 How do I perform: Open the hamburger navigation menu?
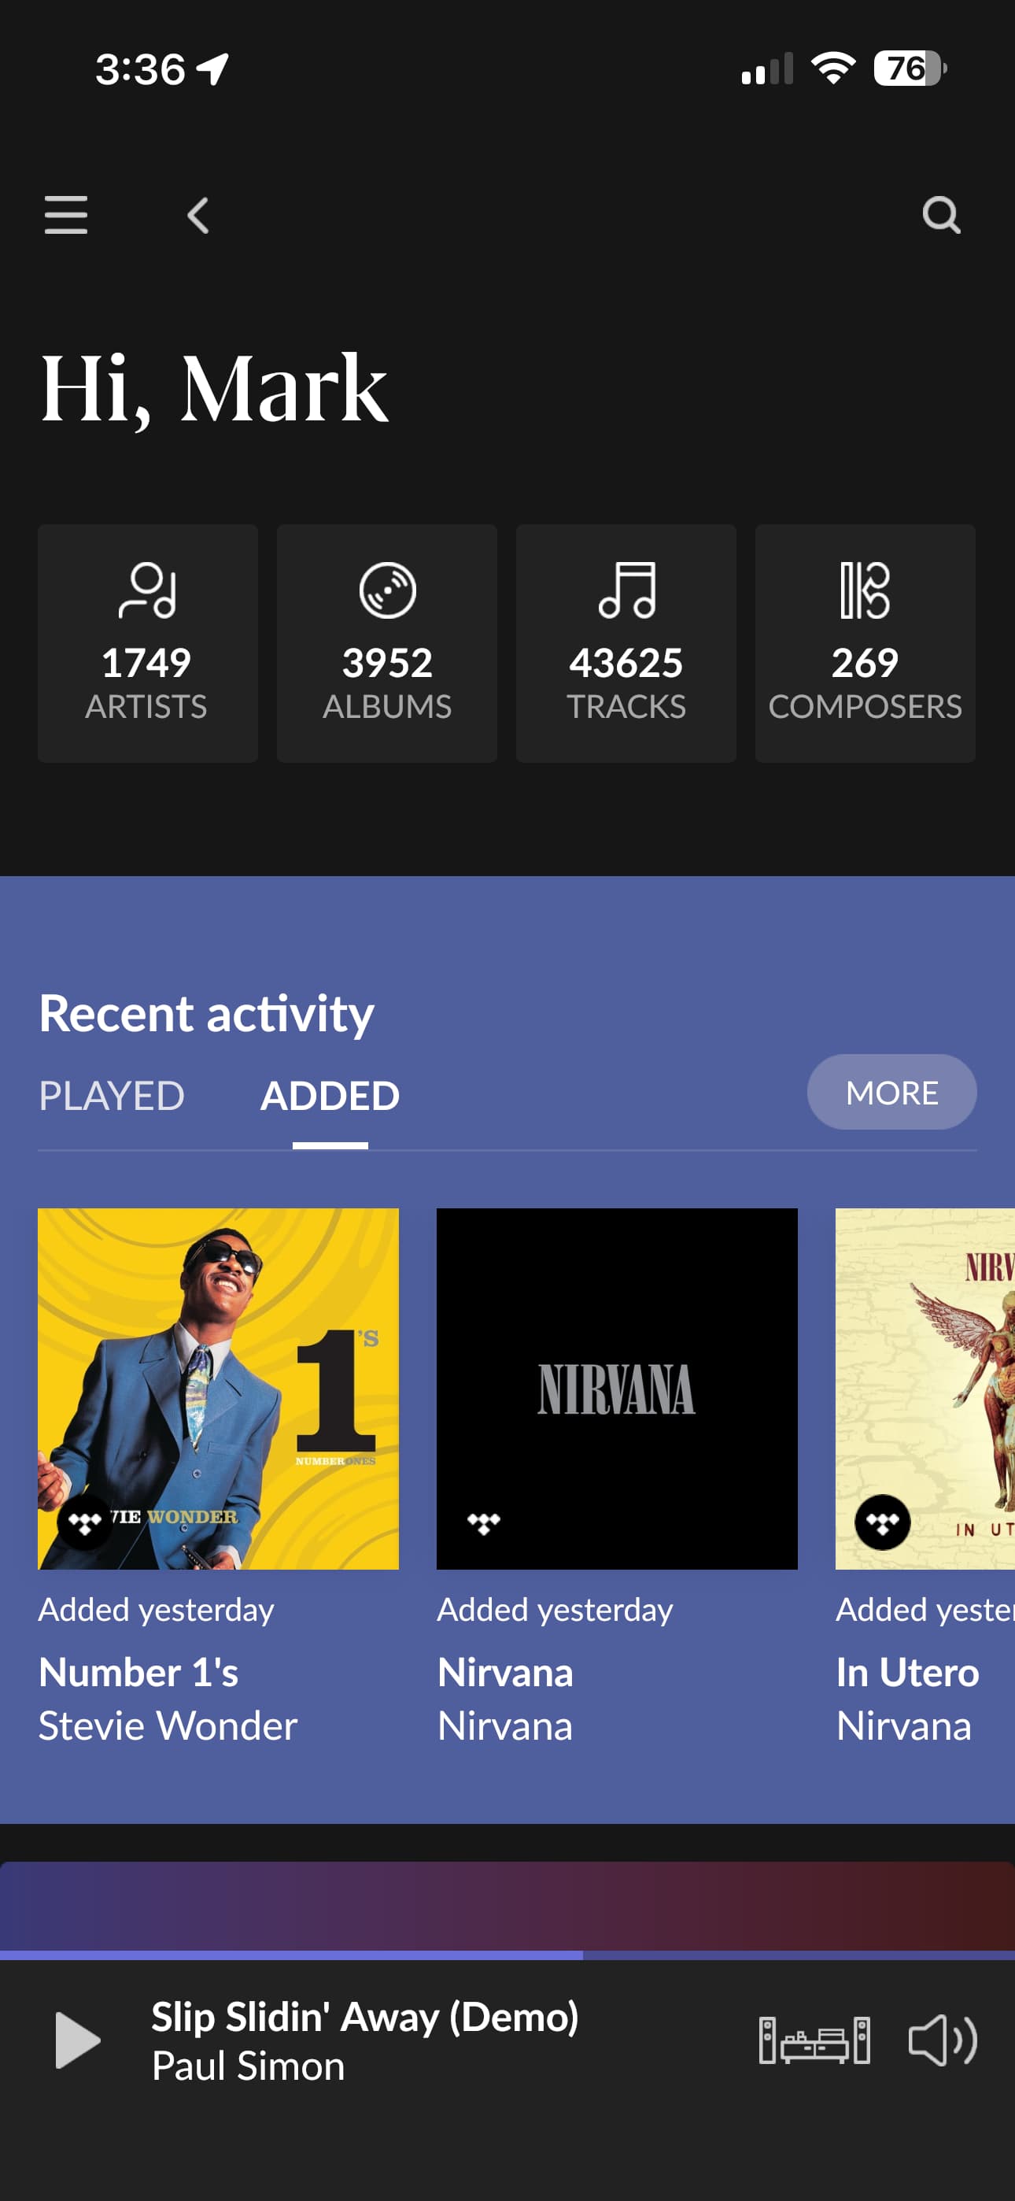coord(66,214)
